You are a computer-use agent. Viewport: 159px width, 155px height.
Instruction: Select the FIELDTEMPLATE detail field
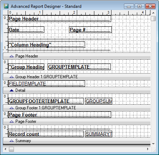[x=46, y=84]
